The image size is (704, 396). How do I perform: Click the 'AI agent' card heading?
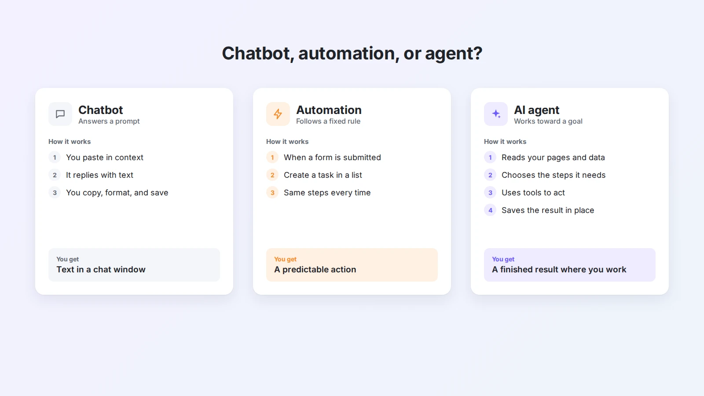[536, 110]
